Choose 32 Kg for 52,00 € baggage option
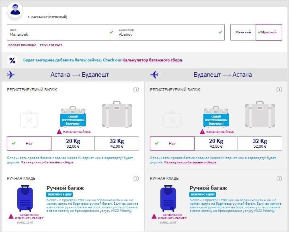 click(260, 144)
